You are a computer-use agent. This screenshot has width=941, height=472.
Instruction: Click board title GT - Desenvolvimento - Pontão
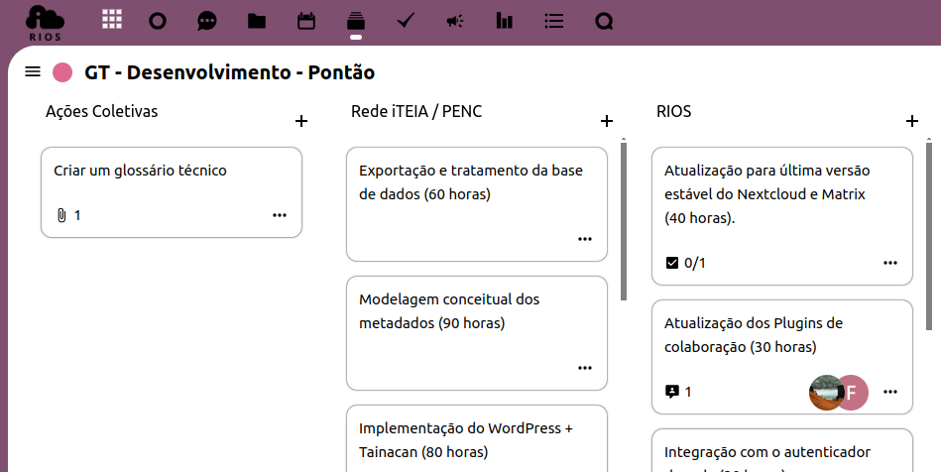coord(229,72)
